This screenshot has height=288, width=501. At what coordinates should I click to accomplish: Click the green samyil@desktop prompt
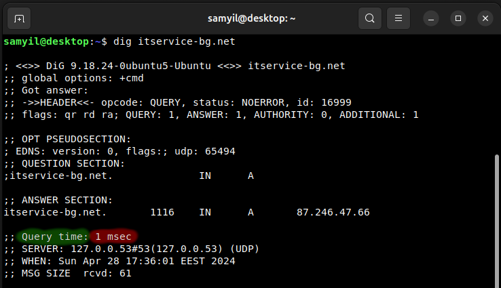[46, 41]
